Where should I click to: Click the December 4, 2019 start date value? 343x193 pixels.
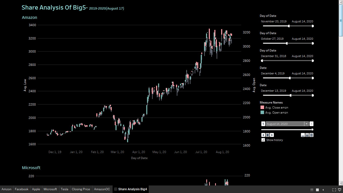tap(273, 73)
